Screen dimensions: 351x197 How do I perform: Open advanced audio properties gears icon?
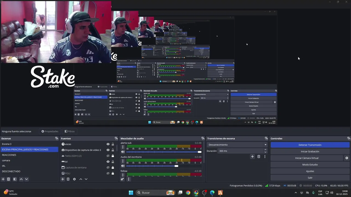pos(122,179)
